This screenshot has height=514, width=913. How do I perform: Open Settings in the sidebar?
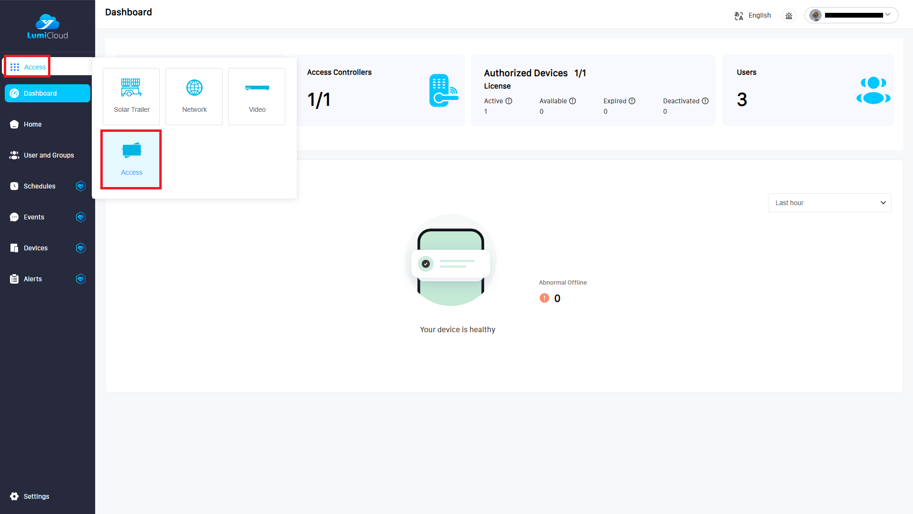(x=36, y=496)
